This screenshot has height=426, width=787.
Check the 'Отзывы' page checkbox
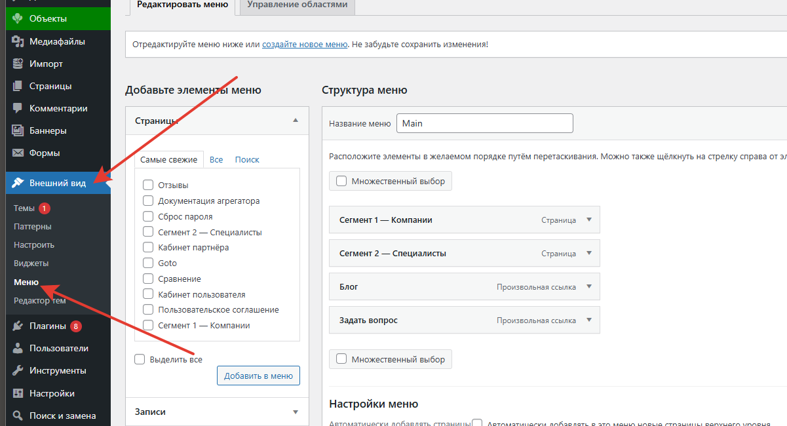pos(148,185)
